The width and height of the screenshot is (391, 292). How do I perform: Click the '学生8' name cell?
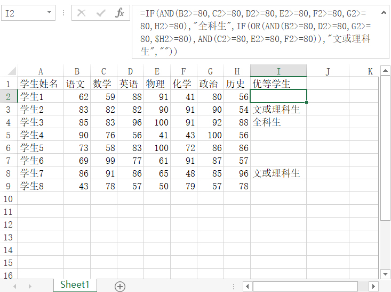[41, 186]
